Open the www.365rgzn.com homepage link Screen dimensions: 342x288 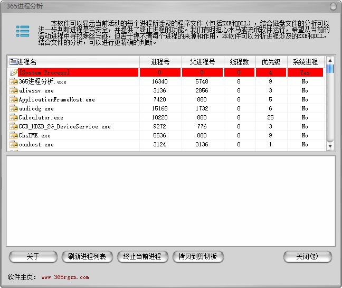coord(65,277)
